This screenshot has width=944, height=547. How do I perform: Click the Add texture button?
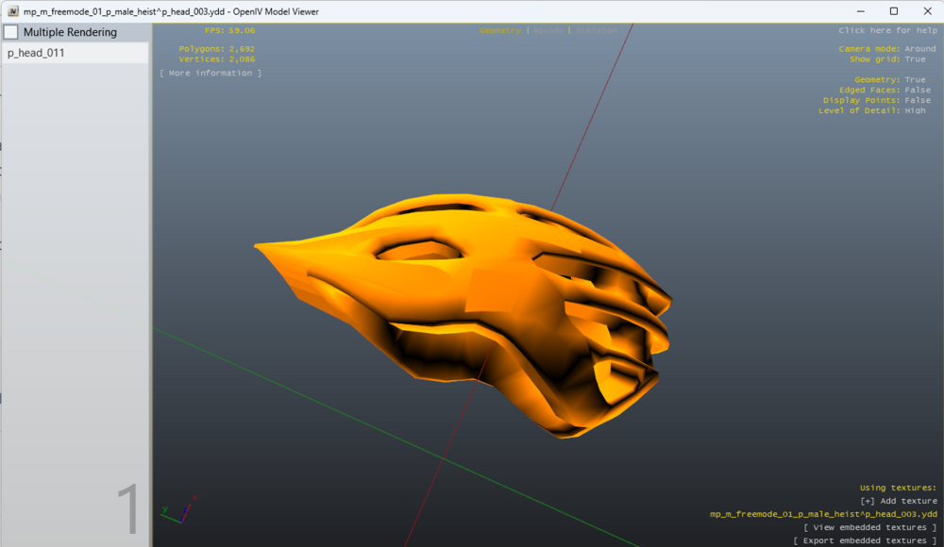point(899,501)
